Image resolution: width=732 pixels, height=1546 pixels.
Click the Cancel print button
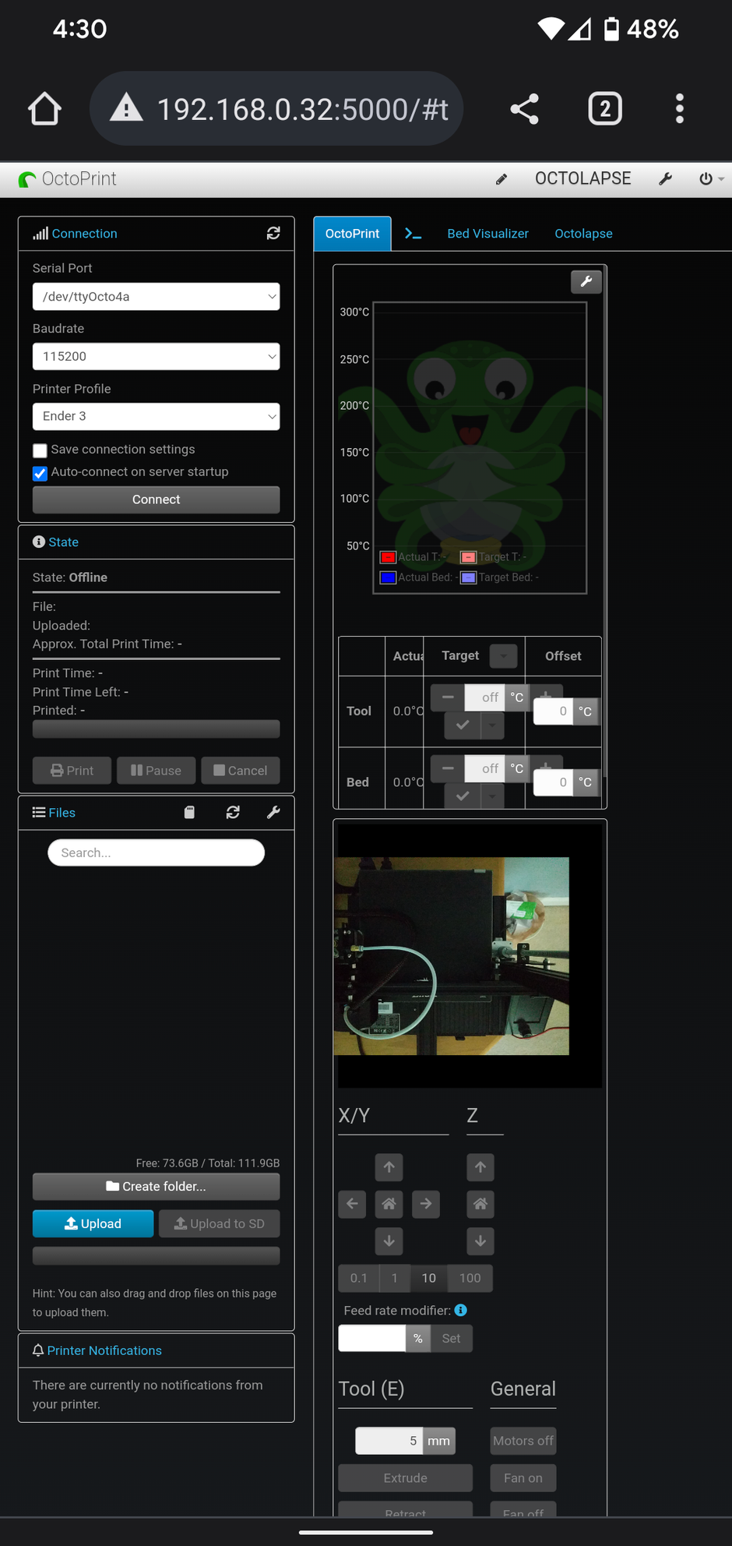(241, 771)
